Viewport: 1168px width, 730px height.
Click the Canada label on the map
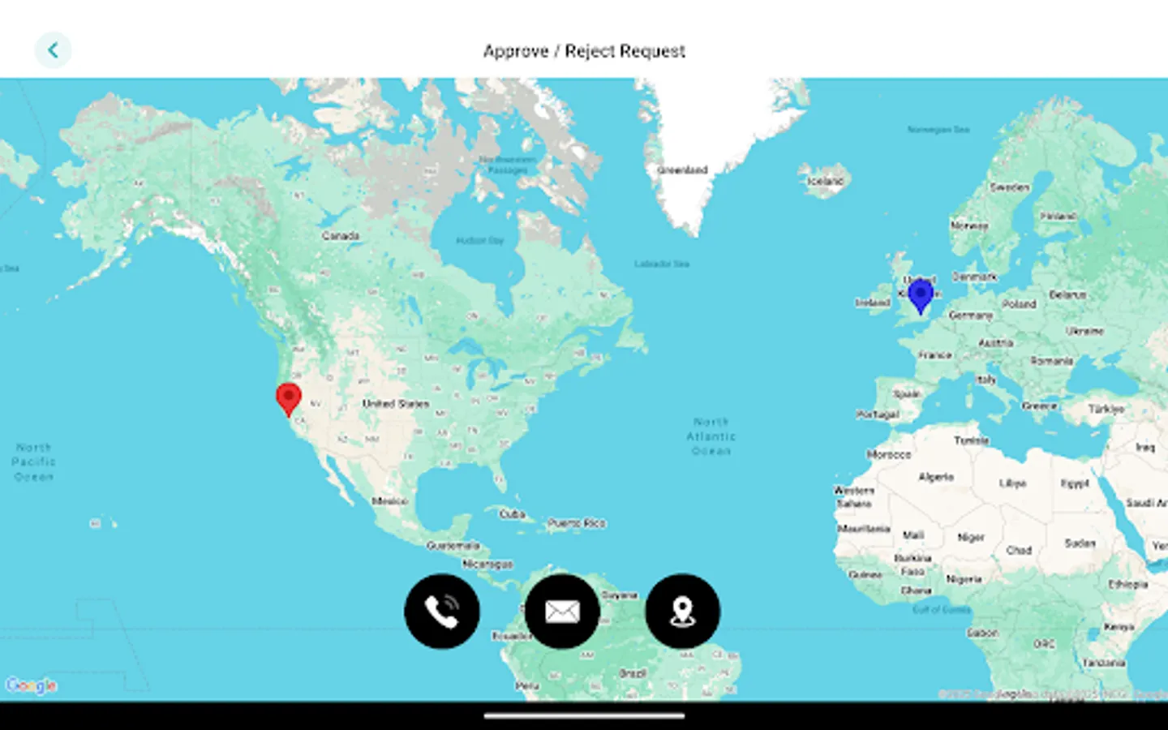[x=340, y=234]
